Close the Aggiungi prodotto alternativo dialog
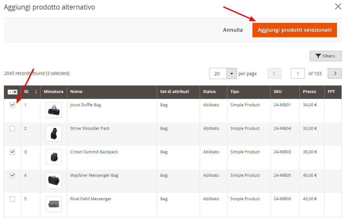Image resolution: width=350 pixels, height=218 pixels. point(338,6)
